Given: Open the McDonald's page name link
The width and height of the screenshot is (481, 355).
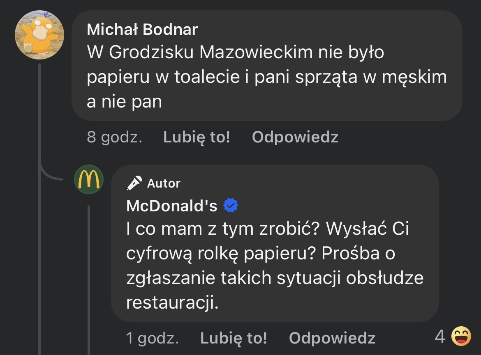Looking at the screenshot, I should pos(172,206).
